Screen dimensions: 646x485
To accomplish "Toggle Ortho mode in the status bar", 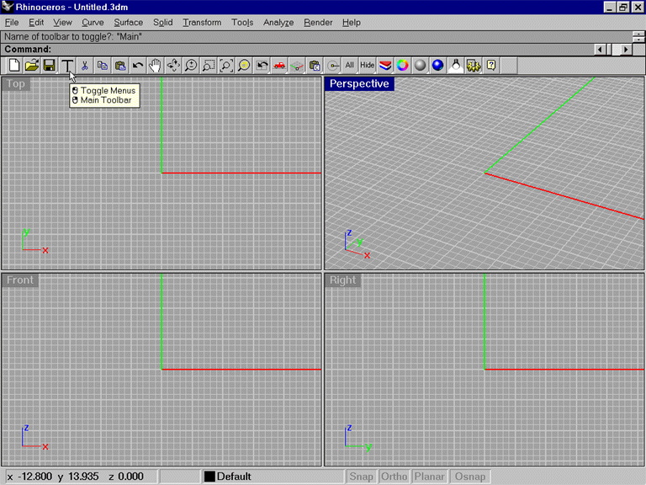I will pyautogui.click(x=394, y=477).
